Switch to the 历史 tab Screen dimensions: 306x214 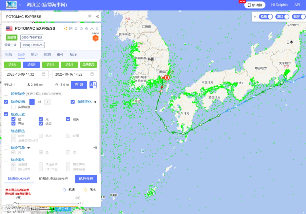point(34,55)
